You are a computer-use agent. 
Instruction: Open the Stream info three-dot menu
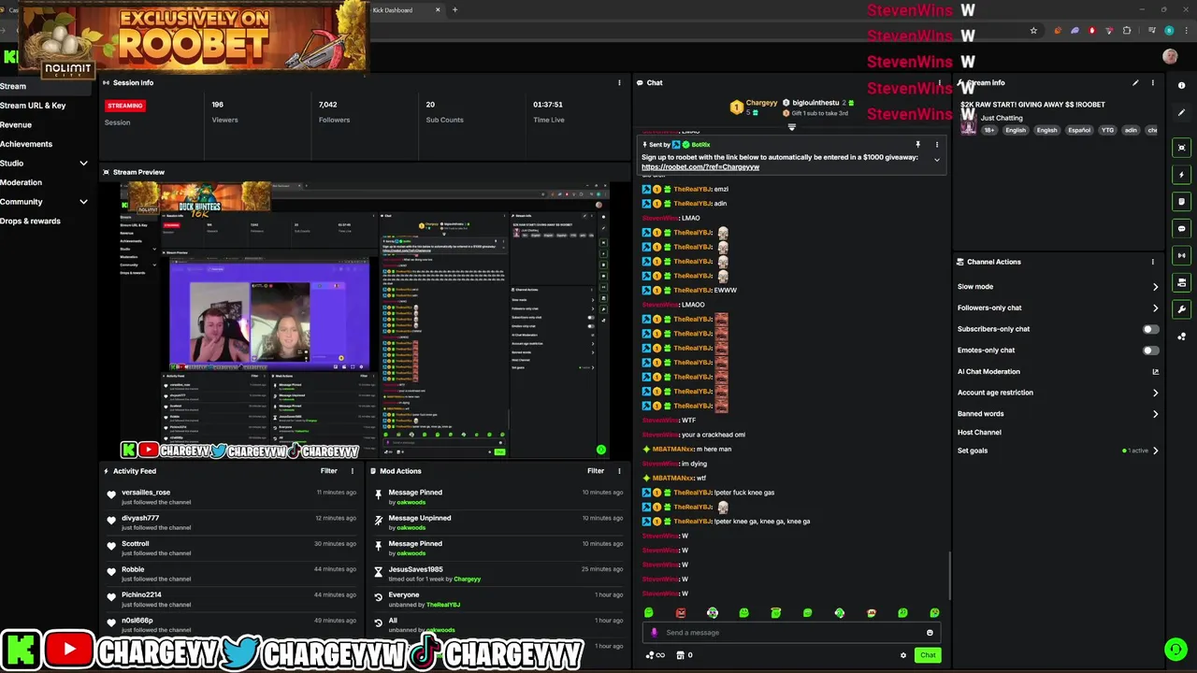click(1152, 83)
